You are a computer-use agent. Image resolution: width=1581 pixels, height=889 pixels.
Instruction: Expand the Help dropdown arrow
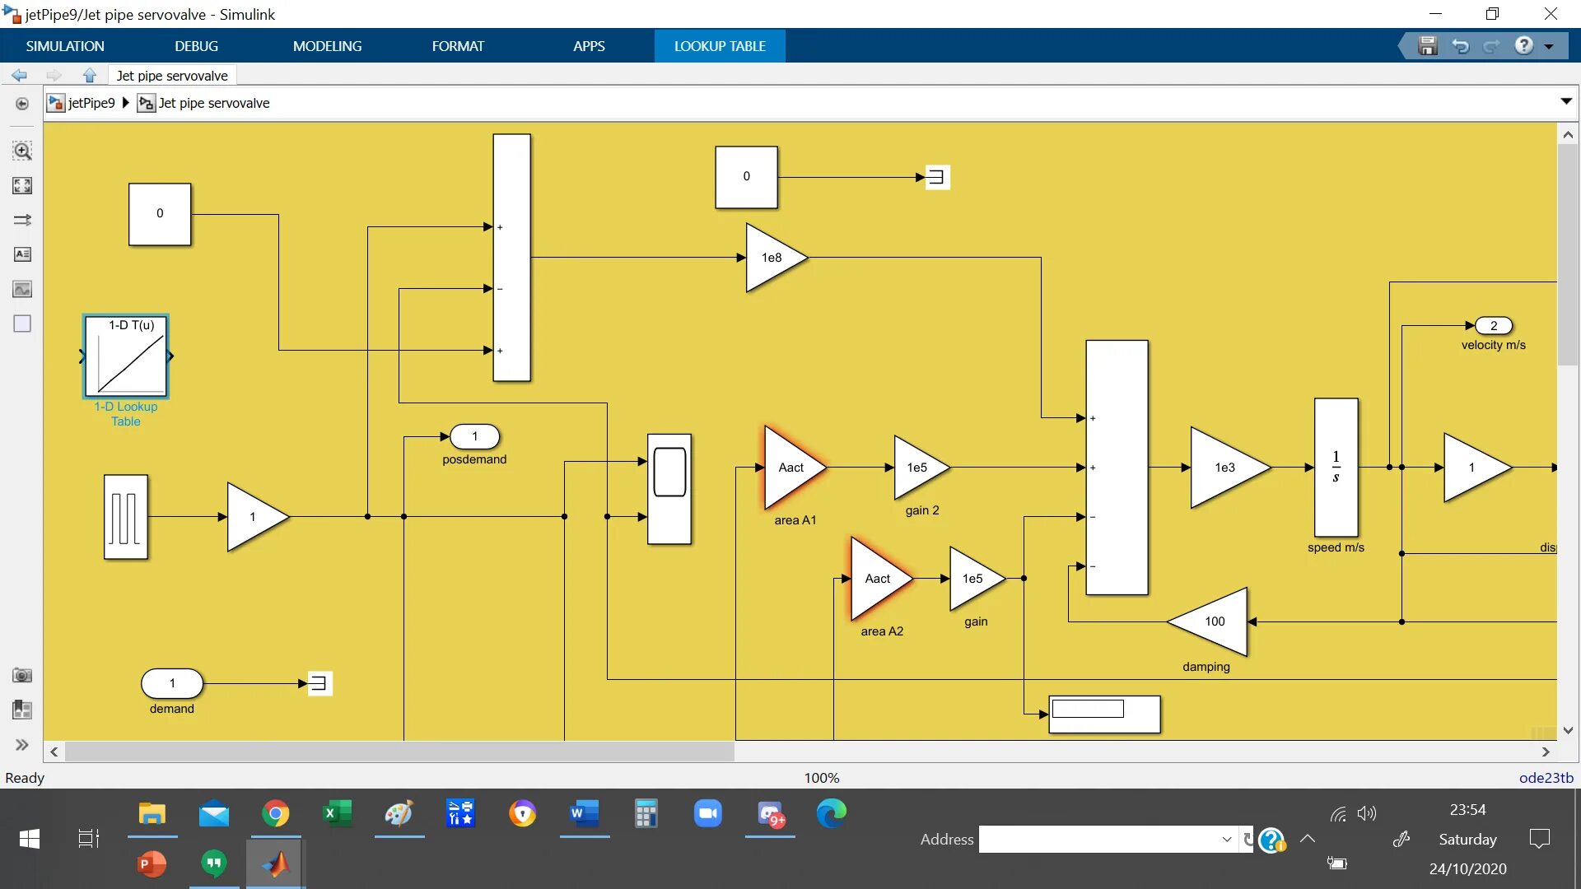(1549, 47)
